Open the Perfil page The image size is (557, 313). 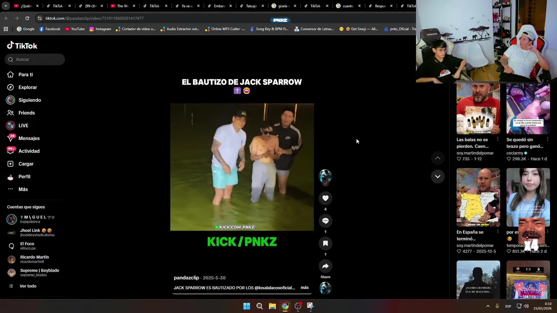(24, 176)
